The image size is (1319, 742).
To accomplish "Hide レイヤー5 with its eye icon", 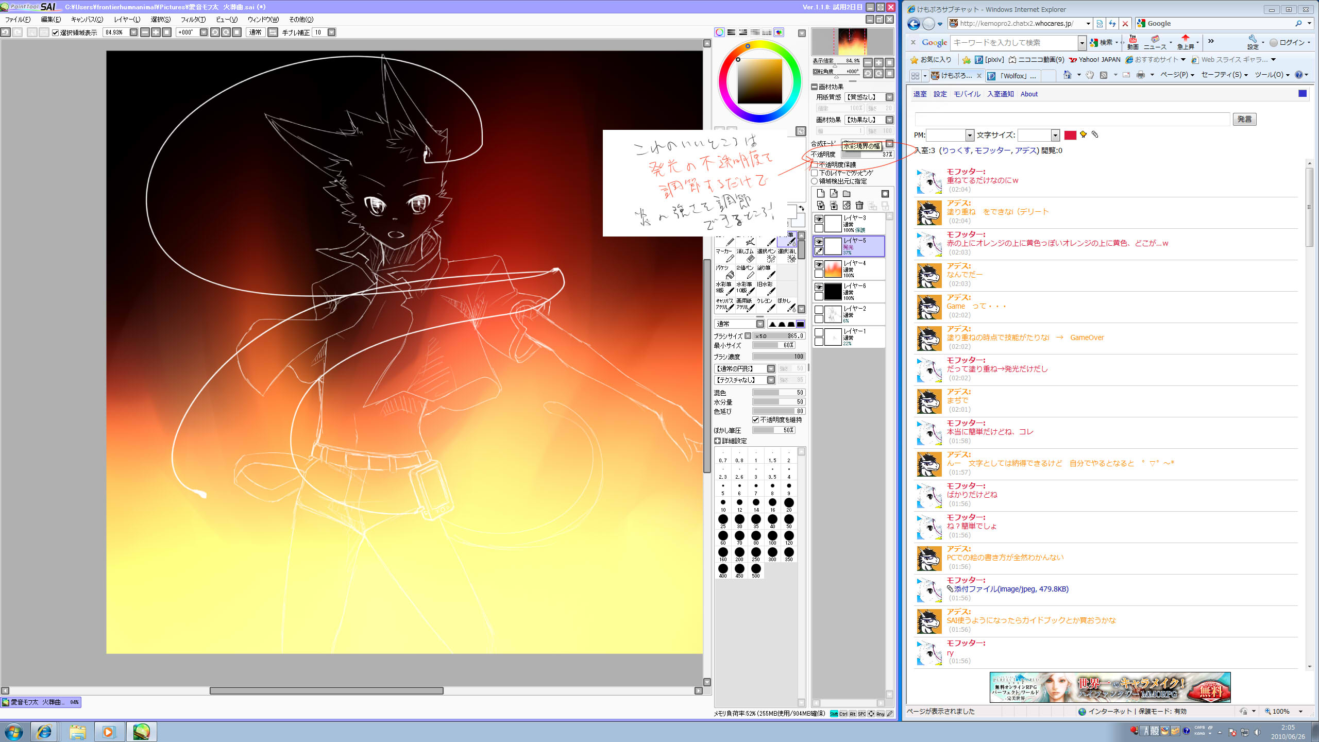I will (x=819, y=242).
